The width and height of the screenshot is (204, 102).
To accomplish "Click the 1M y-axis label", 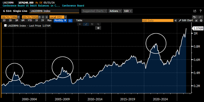I will 195,34.
